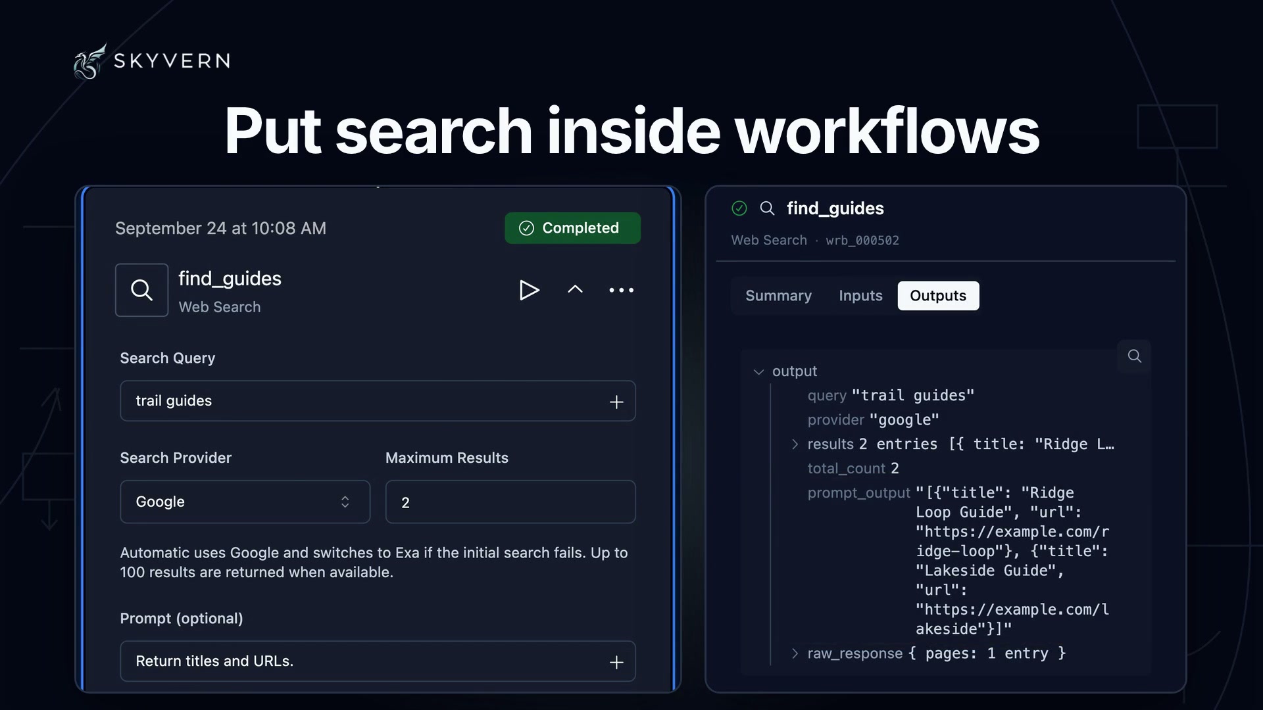Viewport: 1263px width, 710px height.
Task: Click the Completed status badge
Action: [x=572, y=228]
